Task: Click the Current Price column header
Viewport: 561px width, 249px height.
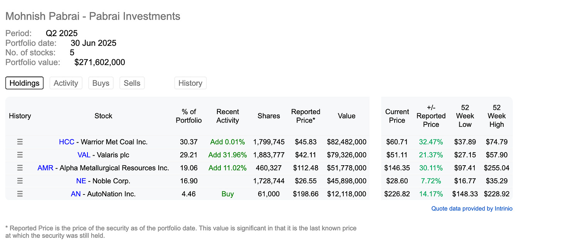Action: point(397,116)
